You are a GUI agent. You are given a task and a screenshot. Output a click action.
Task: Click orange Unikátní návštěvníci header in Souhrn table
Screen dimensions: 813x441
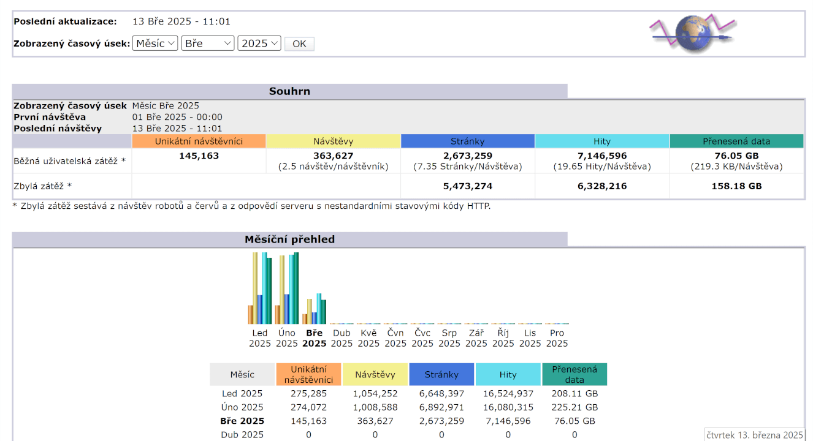[199, 141]
